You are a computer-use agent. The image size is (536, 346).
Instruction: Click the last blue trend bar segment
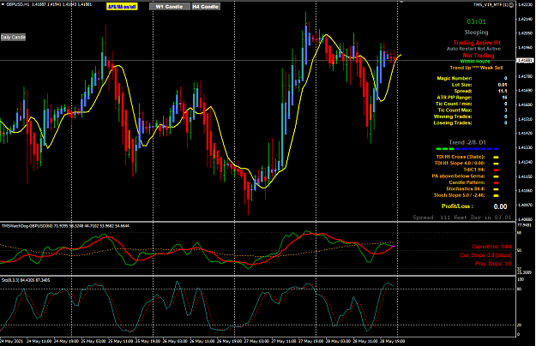coord(496,149)
